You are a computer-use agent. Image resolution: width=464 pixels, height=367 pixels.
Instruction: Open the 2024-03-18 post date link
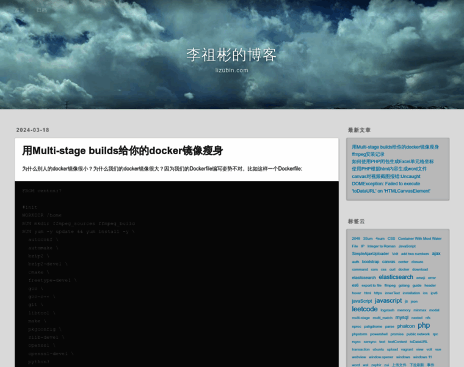pyautogui.click(x=32, y=130)
